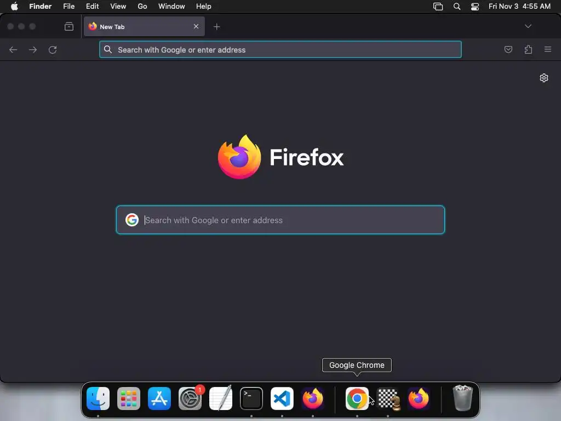Open the Finder menu
The height and width of the screenshot is (421, 561).
point(40,6)
